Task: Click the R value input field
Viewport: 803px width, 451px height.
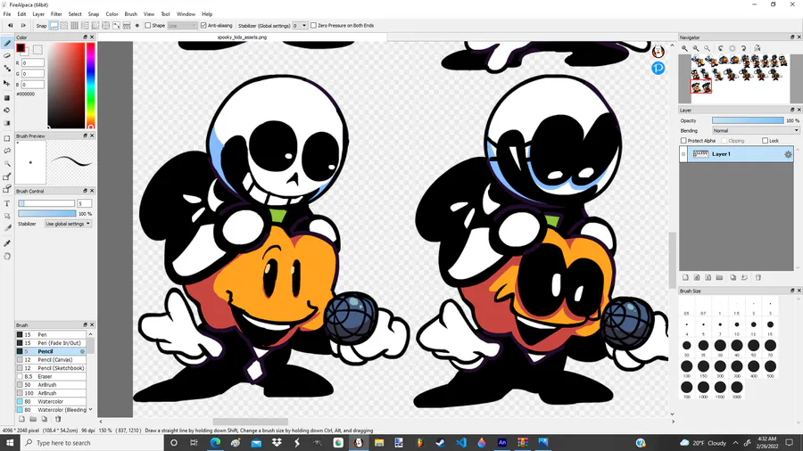Action: [x=33, y=63]
